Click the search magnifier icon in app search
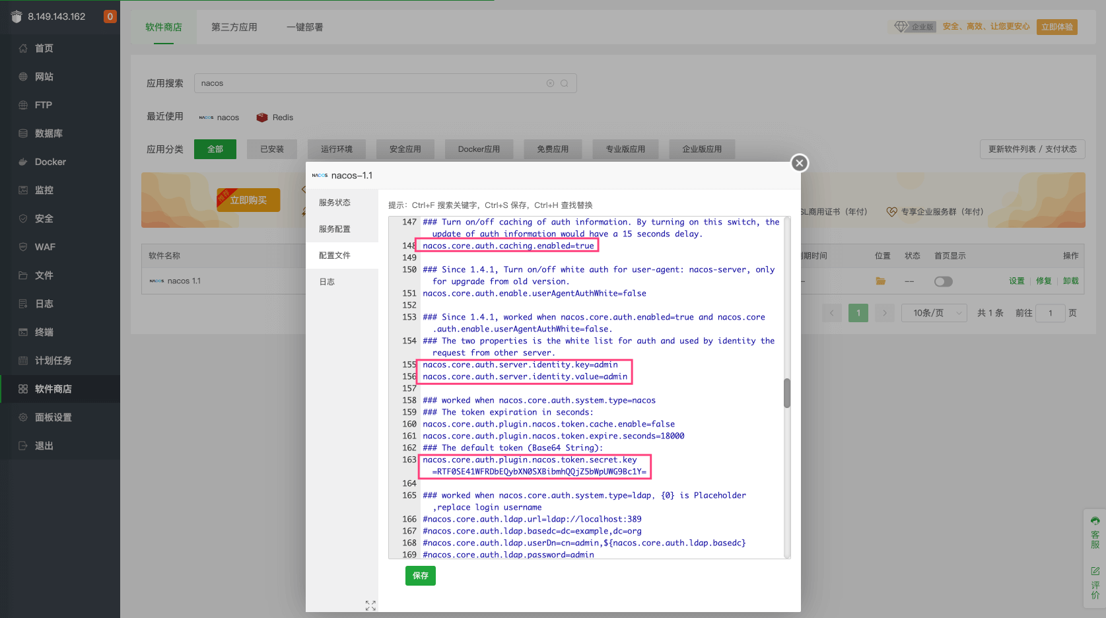This screenshot has width=1106, height=618. tap(565, 83)
